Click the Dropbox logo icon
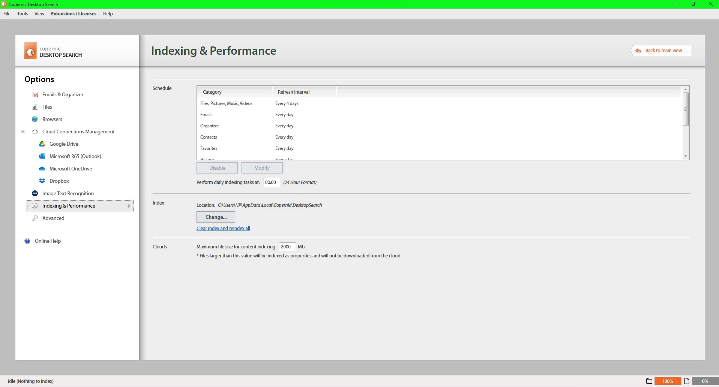The height and width of the screenshot is (387, 719). pyautogui.click(x=42, y=181)
